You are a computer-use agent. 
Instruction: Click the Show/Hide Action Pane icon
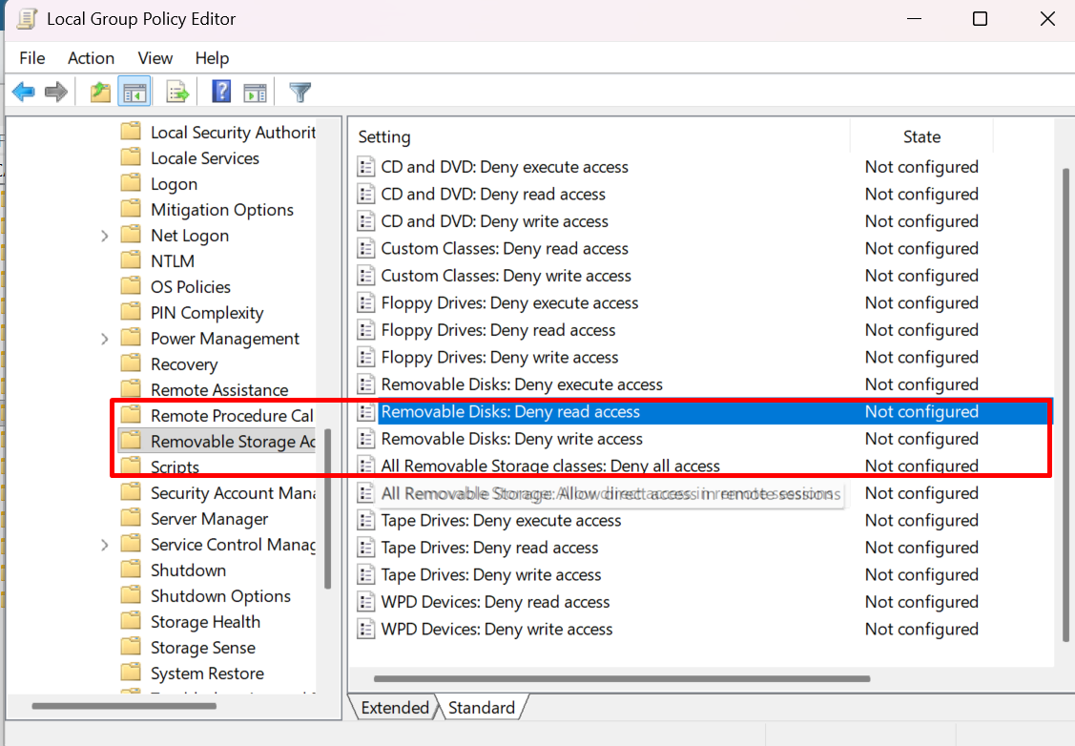255,93
